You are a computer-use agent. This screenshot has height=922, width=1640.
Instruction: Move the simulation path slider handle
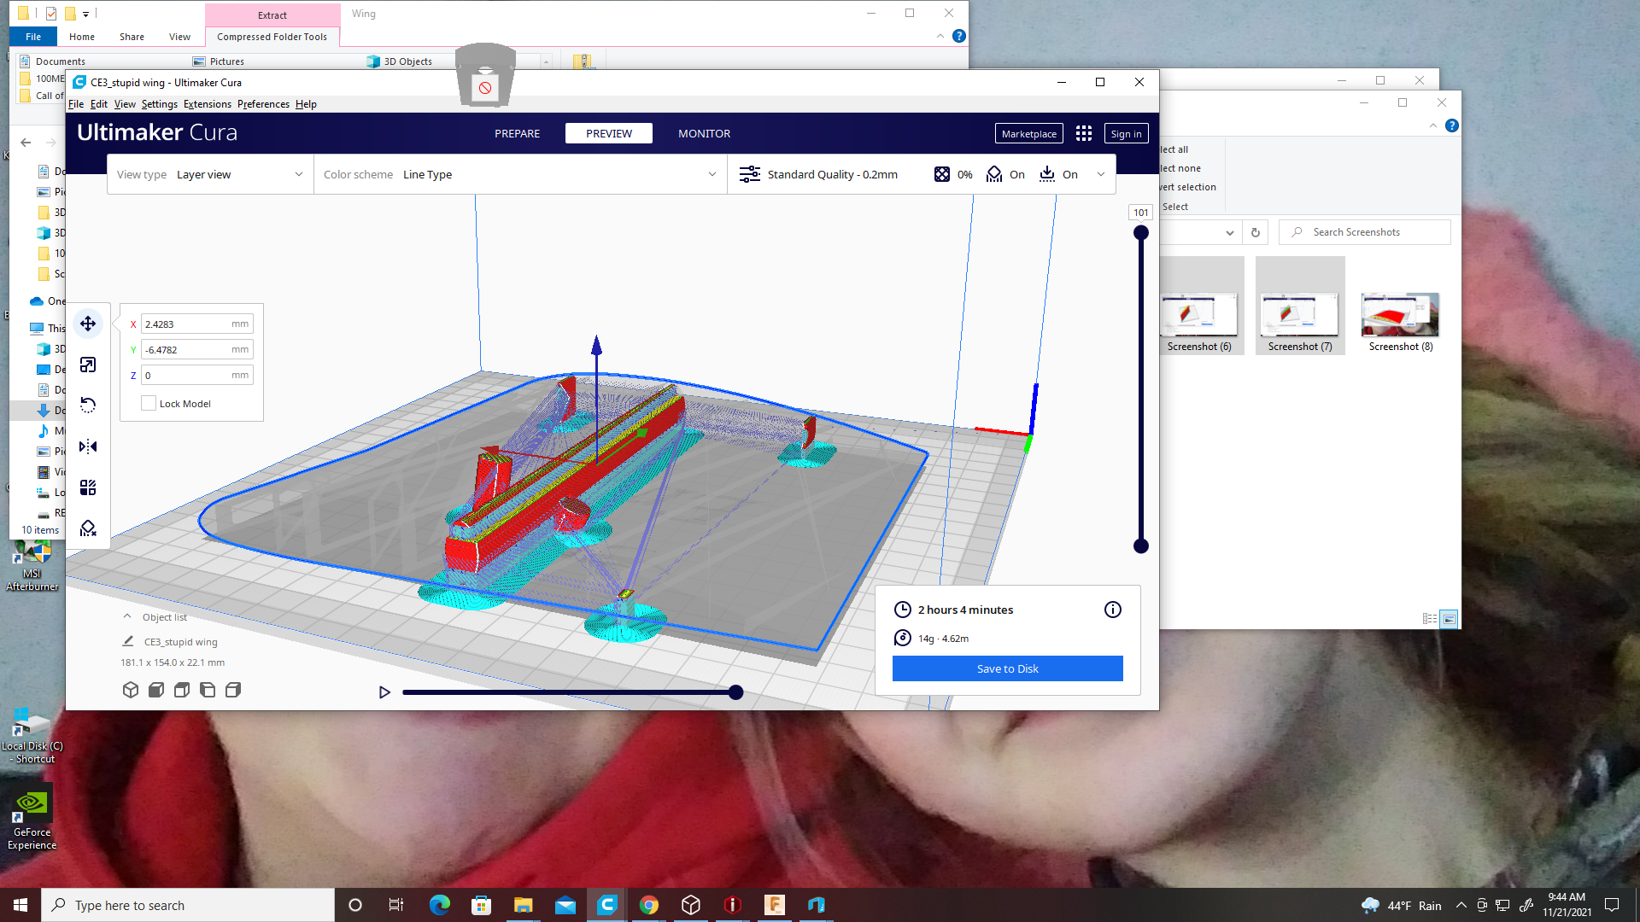tap(736, 692)
